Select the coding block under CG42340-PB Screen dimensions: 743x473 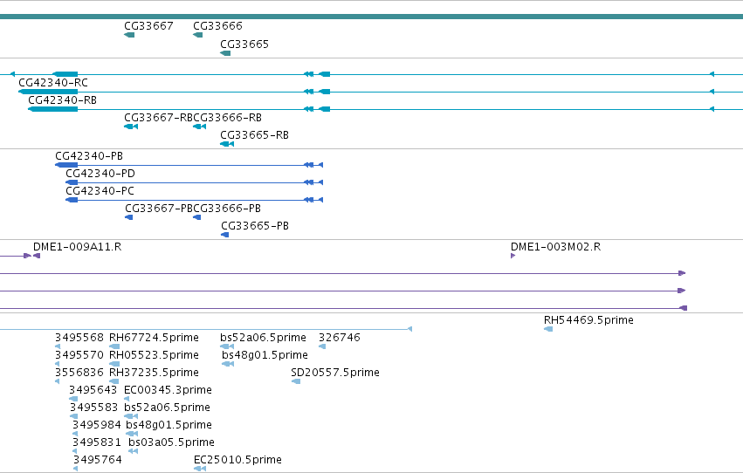tap(66, 165)
